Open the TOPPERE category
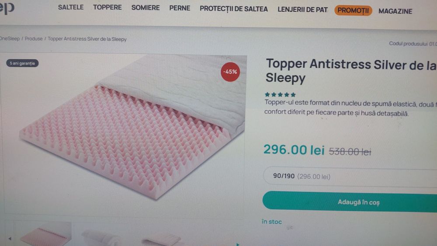The width and height of the screenshot is (437, 246). pos(108,7)
